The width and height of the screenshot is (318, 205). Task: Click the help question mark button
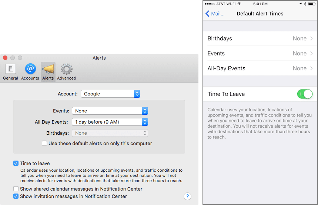[187, 196]
